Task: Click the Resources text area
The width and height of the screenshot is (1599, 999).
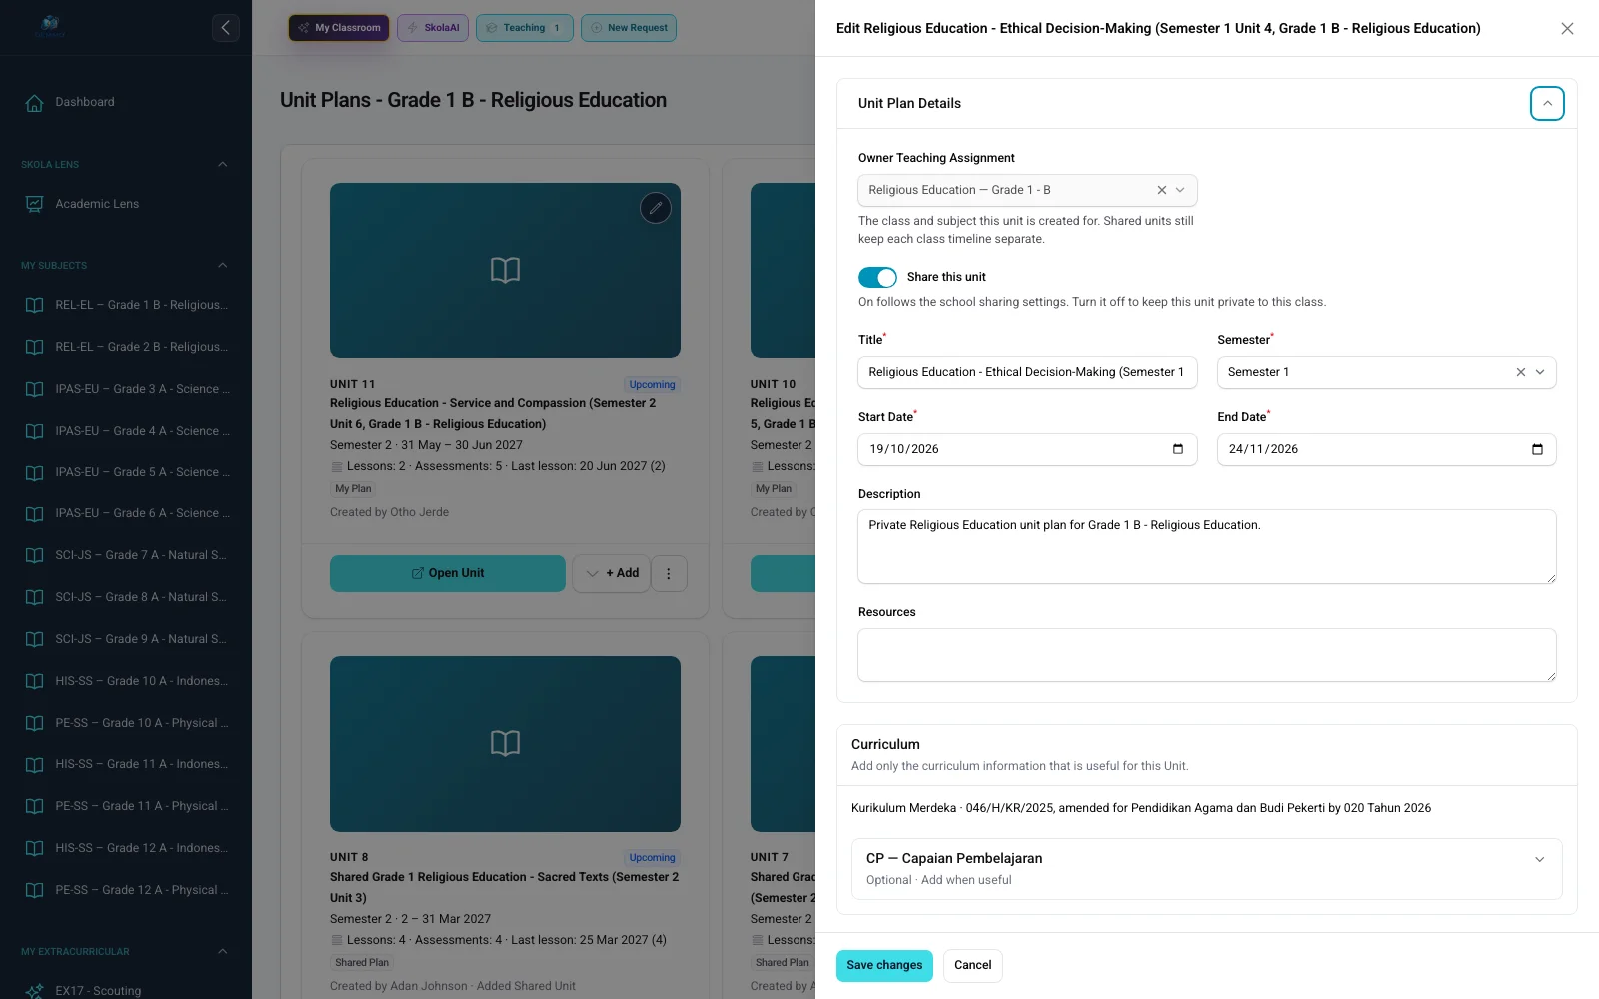Action: tap(1207, 655)
